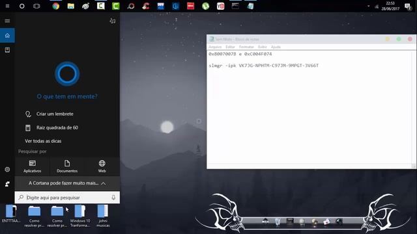Click the Notepad title bar icon
Viewport: 417px width, 234px height.
(x=211, y=39)
